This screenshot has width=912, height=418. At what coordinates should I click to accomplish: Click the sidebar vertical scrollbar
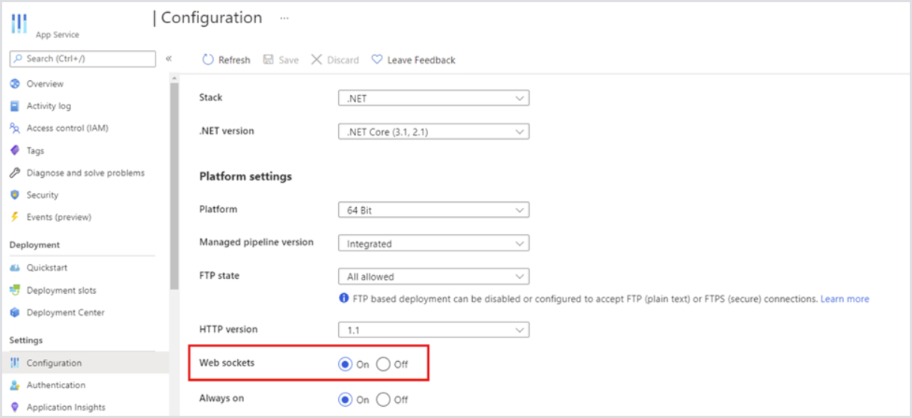coord(174,187)
